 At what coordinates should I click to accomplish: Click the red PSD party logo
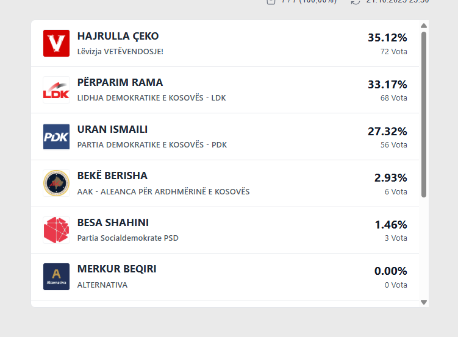pyautogui.click(x=56, y=230)
